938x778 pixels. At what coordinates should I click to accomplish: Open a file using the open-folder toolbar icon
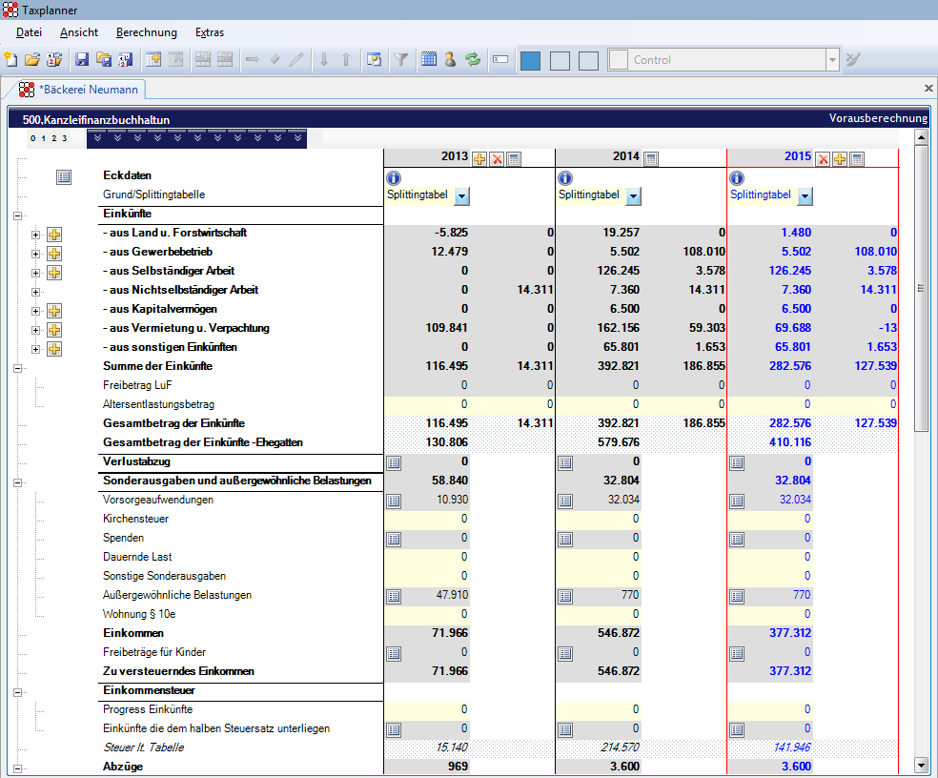click(x=32, y=60)
